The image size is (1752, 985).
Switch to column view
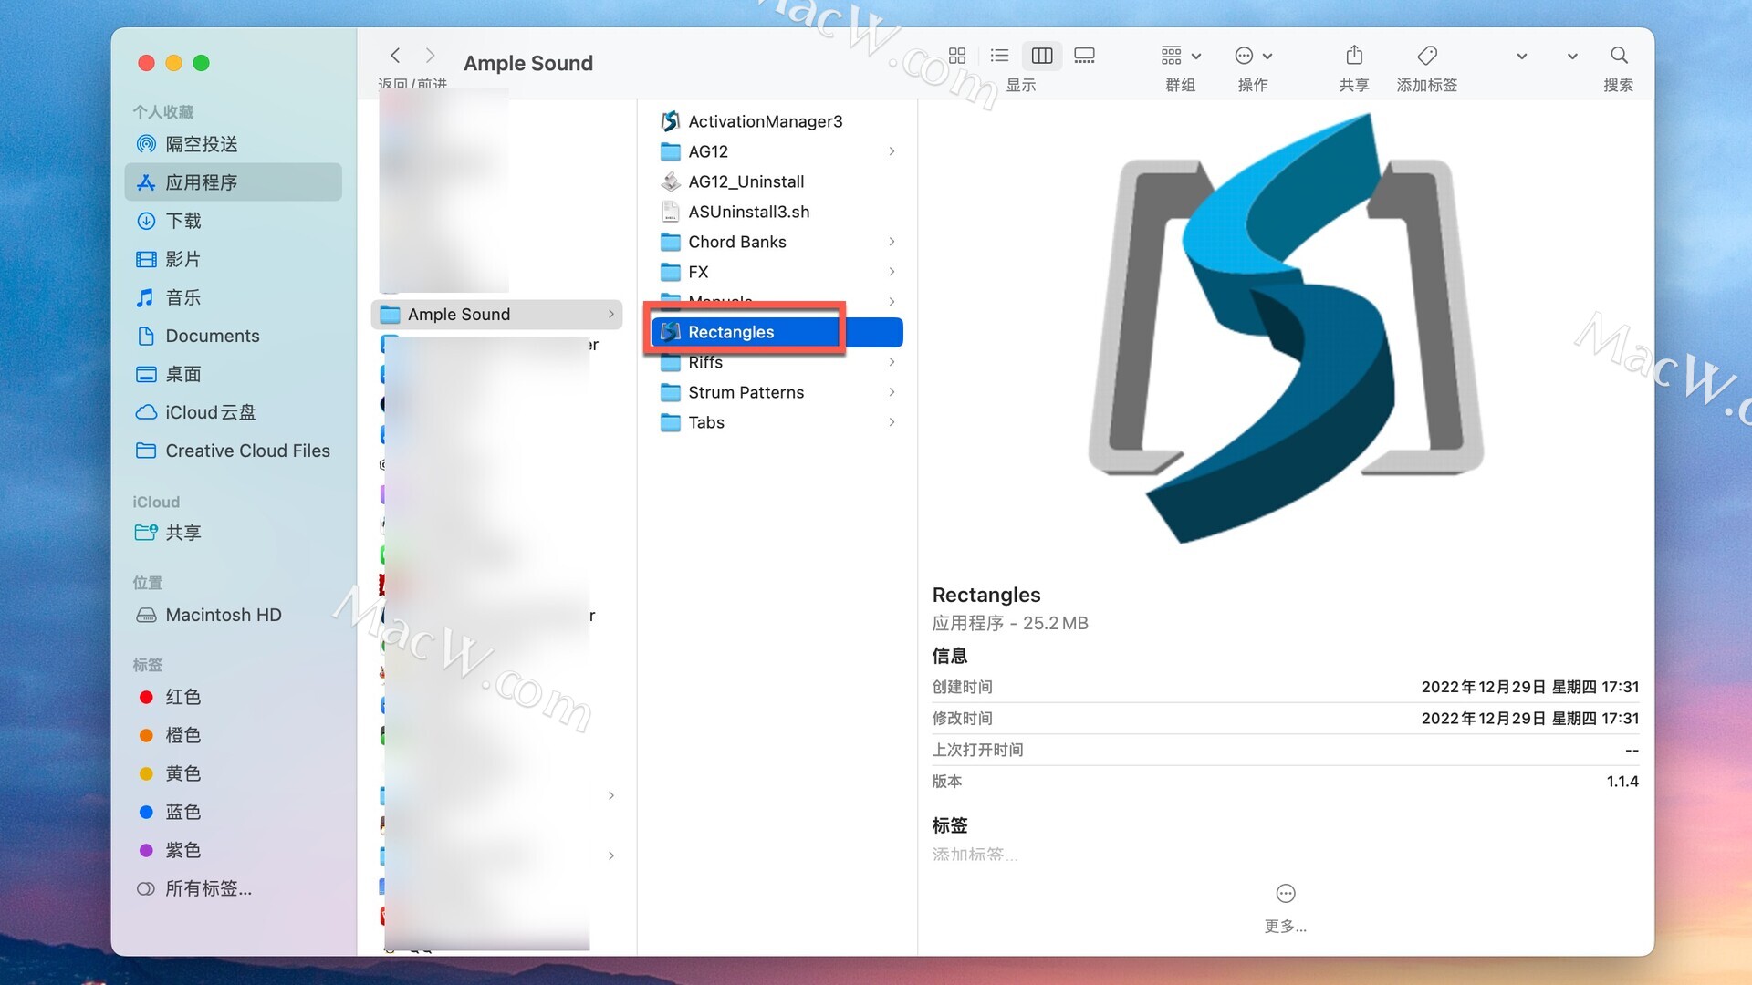pyautogui.click(x=1042, y=56)
